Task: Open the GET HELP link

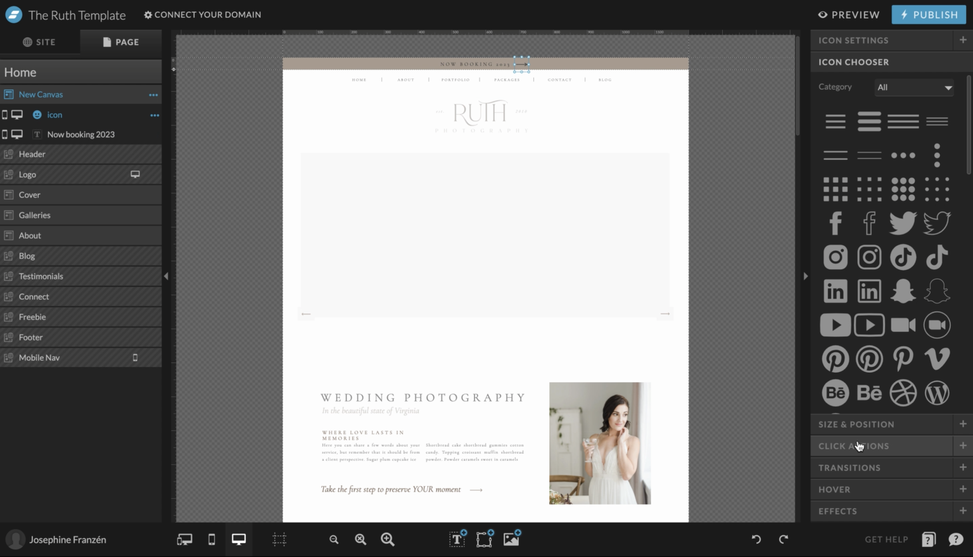Action: (x=886, y=539)
